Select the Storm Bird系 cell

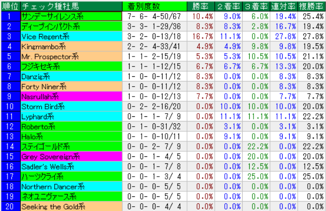(71, 106)
